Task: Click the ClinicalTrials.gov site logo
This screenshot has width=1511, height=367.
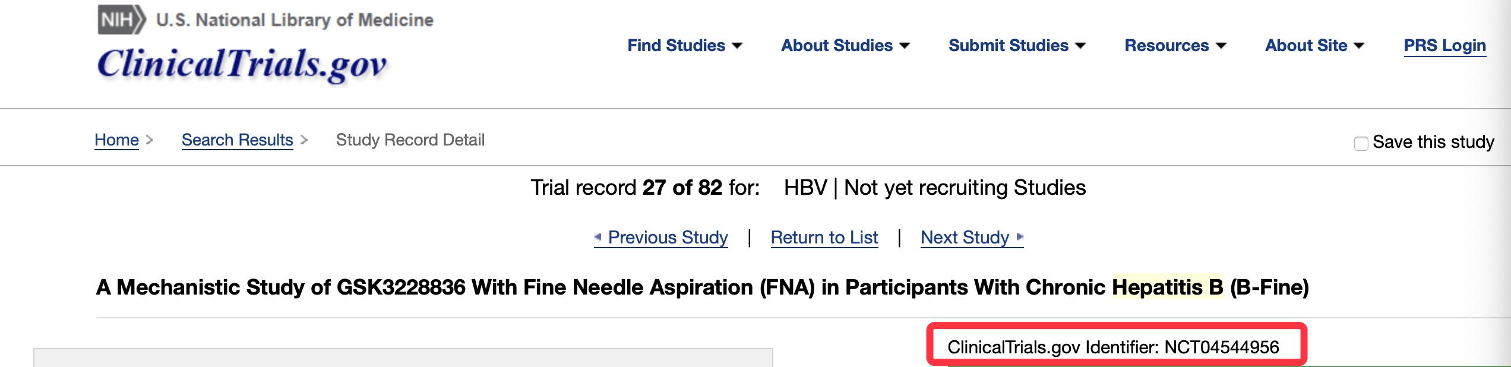Action: click(242, 64)
